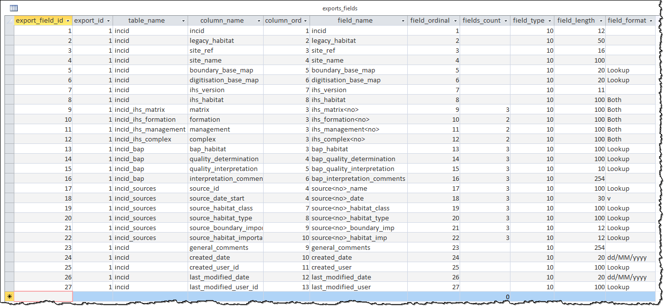
Task: Click the 'source_date_start' column_name cell
Action: pyautogui.click(x=226, y=198)
